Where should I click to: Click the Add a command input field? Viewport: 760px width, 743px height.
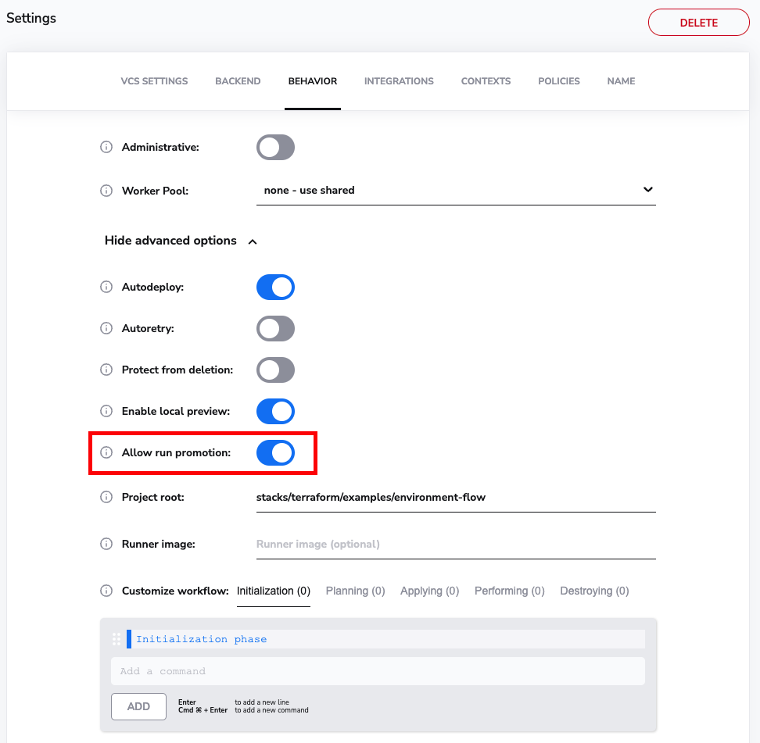click(x=378, y=670)
